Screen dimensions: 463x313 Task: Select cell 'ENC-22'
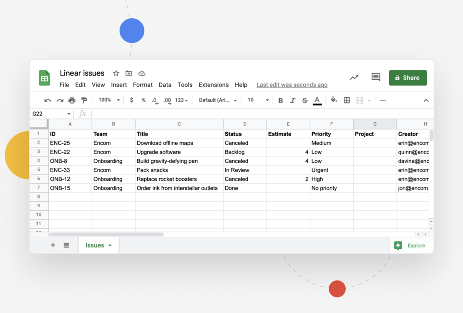click(x=70, y=152)
